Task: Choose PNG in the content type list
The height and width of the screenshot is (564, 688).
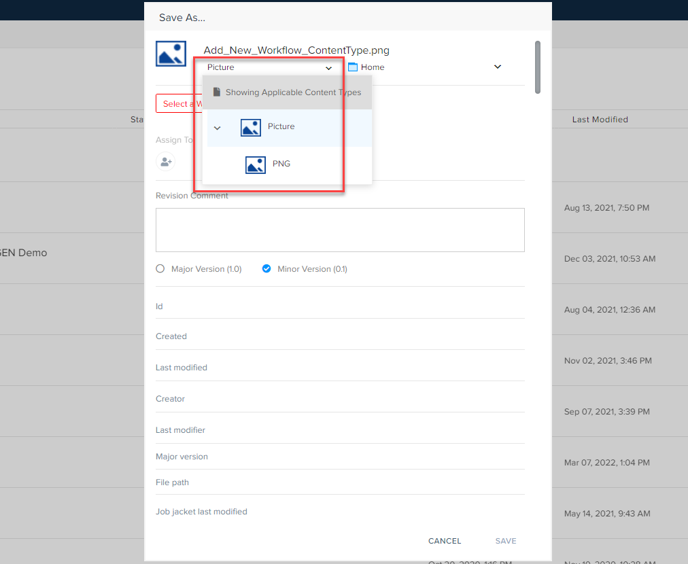Action: coord(290,165)
